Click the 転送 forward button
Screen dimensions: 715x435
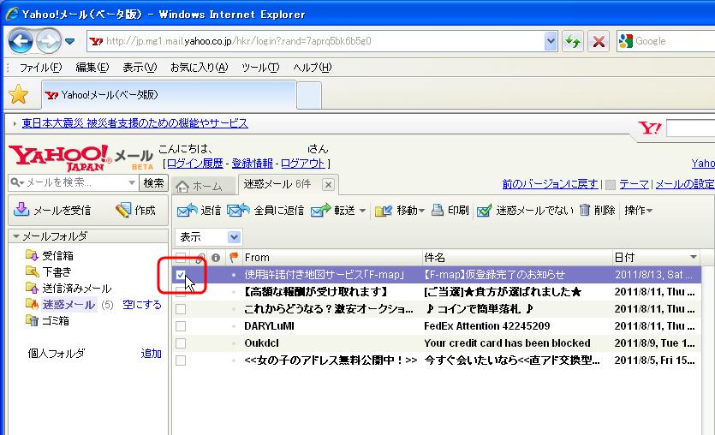pos(333,210)
